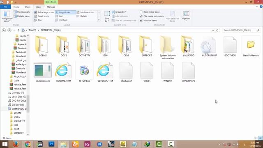Switch to Small icons layout
The height and width of the screenshot is (148, 263).
42,16
